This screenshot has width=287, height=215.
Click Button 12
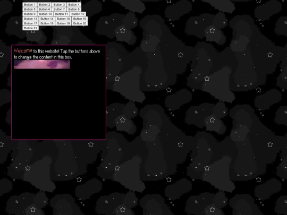click(x=78, y=14)
